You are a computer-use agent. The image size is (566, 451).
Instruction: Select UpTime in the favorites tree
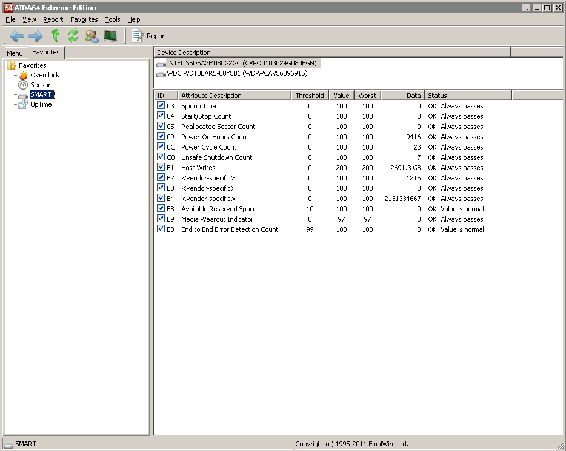point(41,104)
